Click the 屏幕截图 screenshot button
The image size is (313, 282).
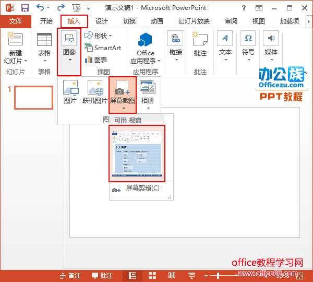(123, 95)
